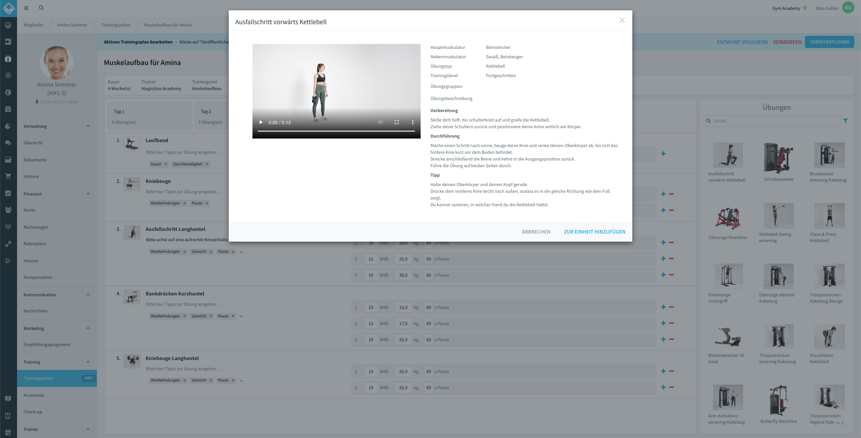Image resolution: width=861 pixels, height=438 pixels.
Task: Open Anamnese in sidebar
Action: [x=34, y=395]
